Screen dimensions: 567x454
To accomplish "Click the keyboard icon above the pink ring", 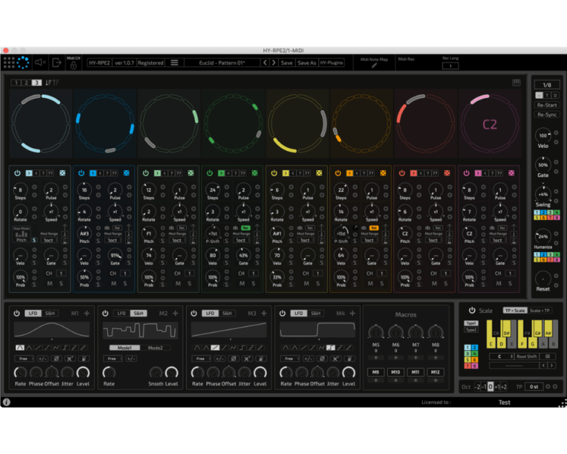I will [x=516, y=82].
